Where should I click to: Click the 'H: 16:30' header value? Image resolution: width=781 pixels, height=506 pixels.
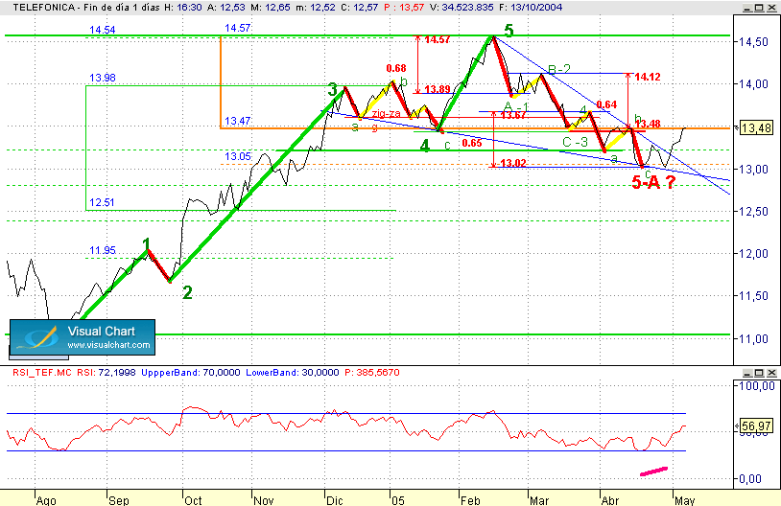coord(182,8)
